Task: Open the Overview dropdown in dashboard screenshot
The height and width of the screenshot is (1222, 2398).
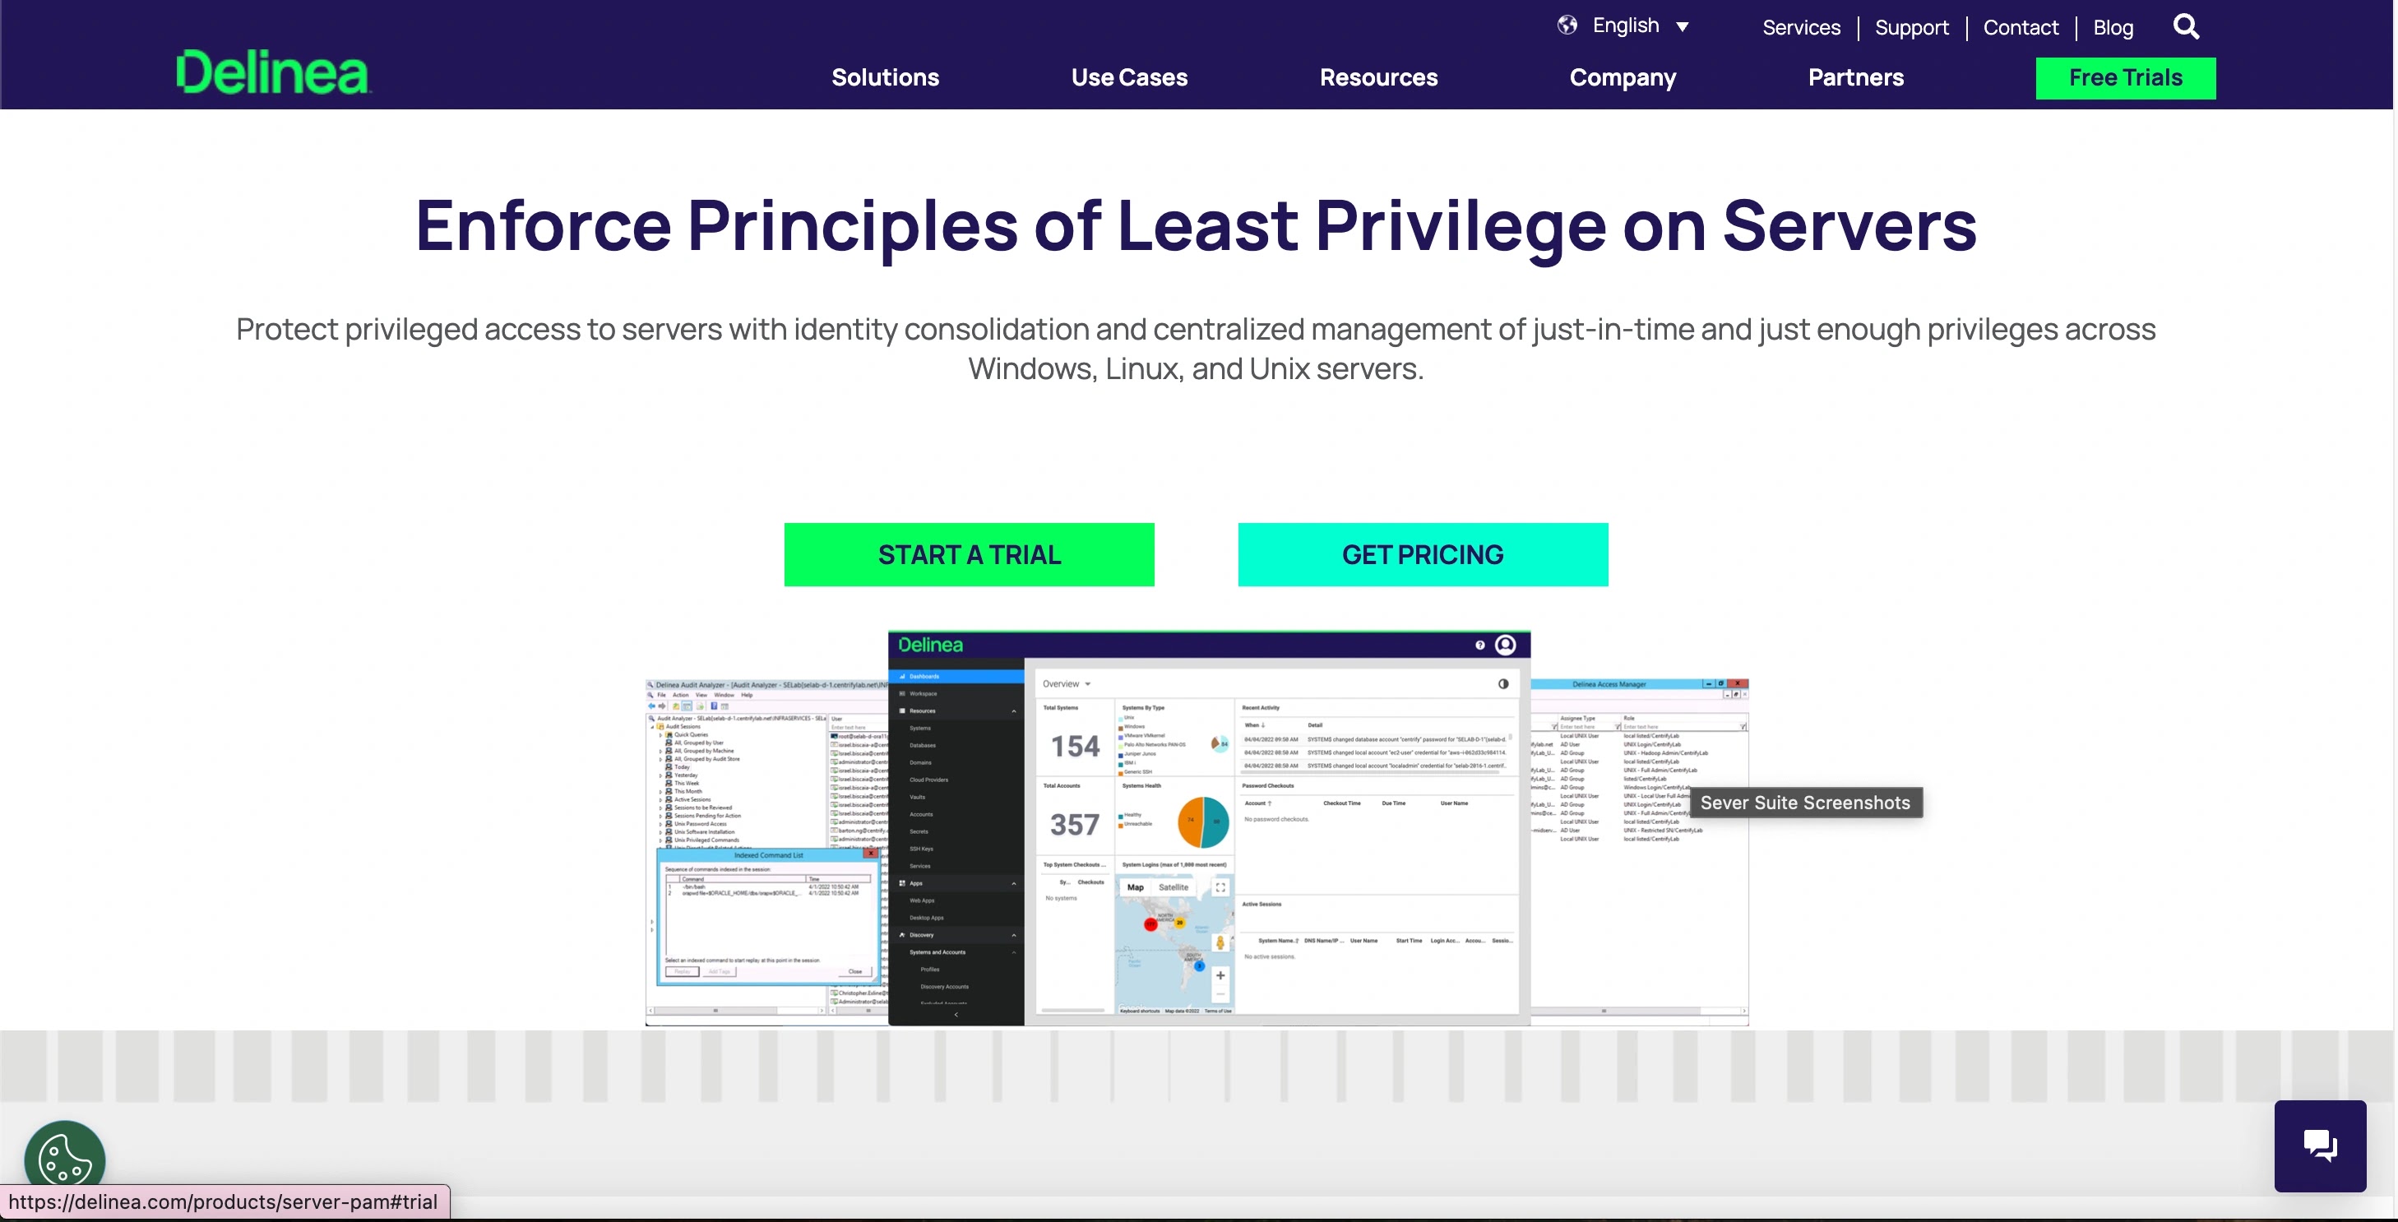Action: [x=1066, y=684]
